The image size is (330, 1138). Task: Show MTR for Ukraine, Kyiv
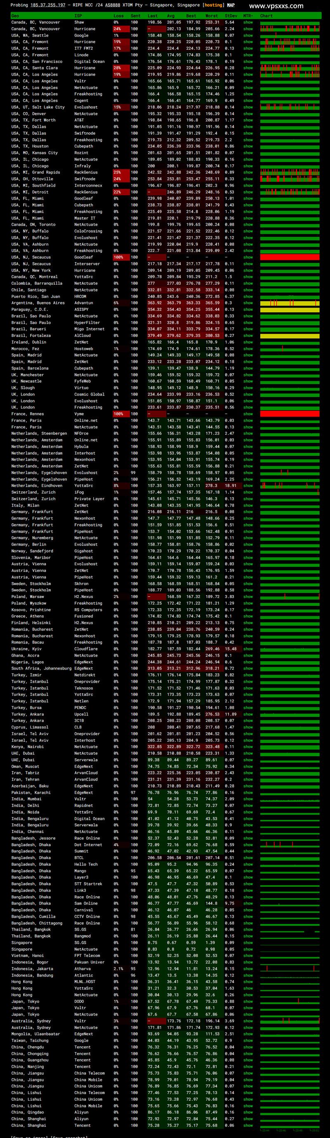[248, 649]
